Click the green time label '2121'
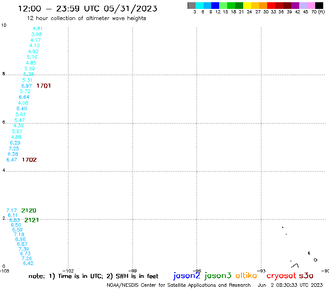The image size is (329, 289). click(x=32, y=220)
